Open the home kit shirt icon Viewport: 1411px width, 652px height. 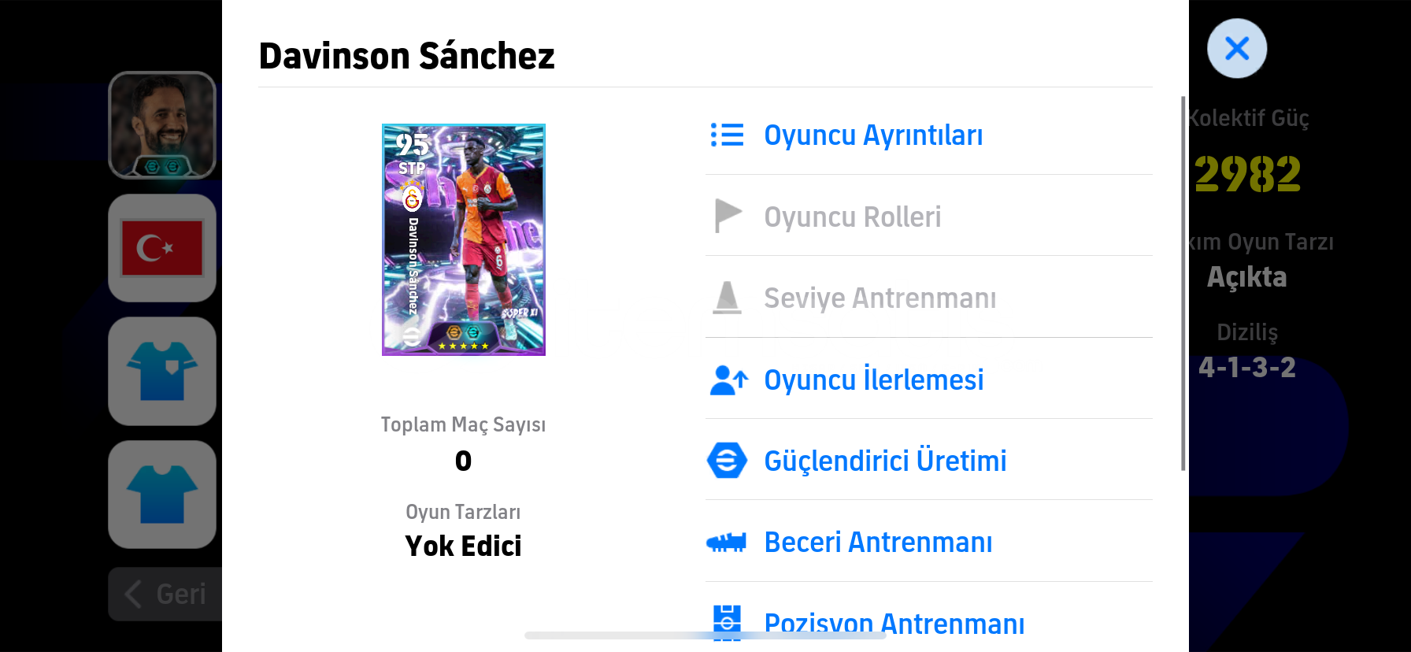point(162,371)
